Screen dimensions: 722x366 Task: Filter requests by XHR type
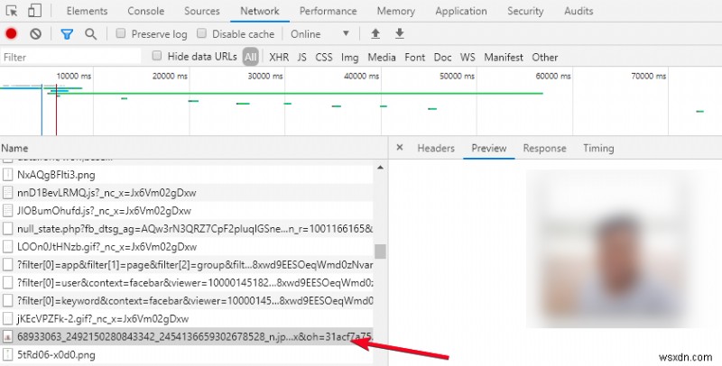(x=279, y=57)
